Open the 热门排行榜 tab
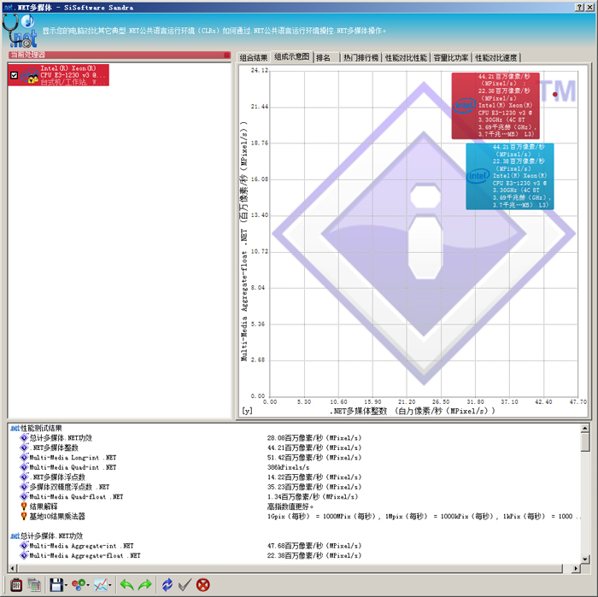Screen dimensions: 598x597 (x=361, y=57)
